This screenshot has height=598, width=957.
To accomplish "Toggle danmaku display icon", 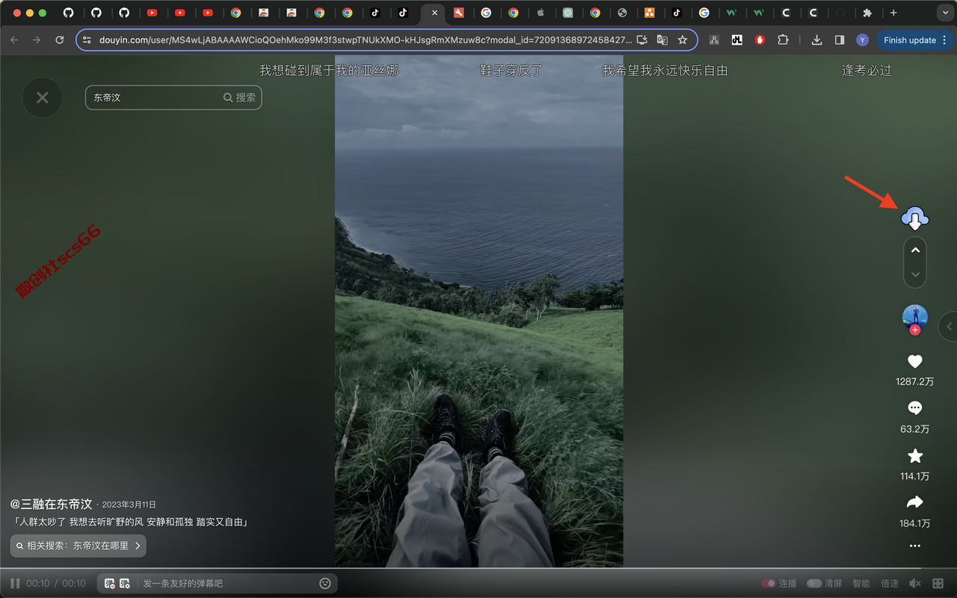I will click(x=110, y=583).
